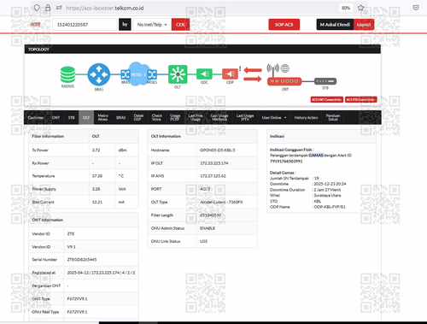The image size is (427, 324).
Task: Click the ODC icon in topology
Action: click(x=204, y=74)
